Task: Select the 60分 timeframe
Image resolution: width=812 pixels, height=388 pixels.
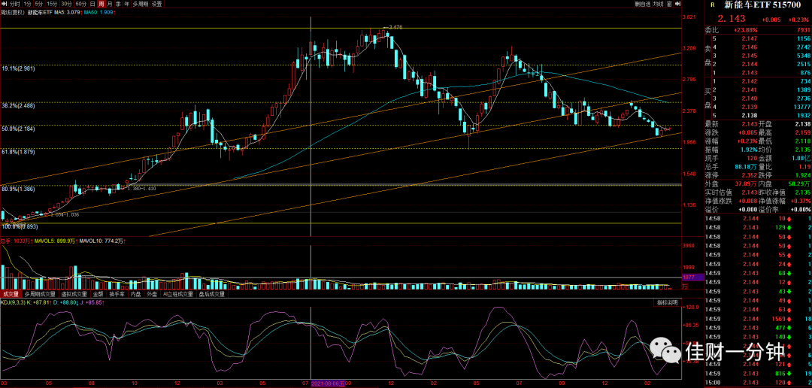Action: pyautogui.click(x=80, y=5)
